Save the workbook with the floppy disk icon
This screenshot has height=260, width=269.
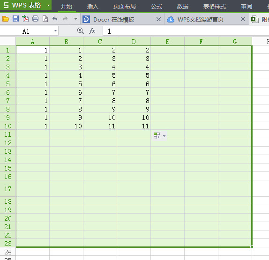tap(15, 19)
